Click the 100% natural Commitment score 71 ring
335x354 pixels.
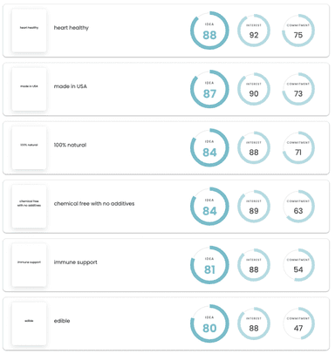[298, 147]
